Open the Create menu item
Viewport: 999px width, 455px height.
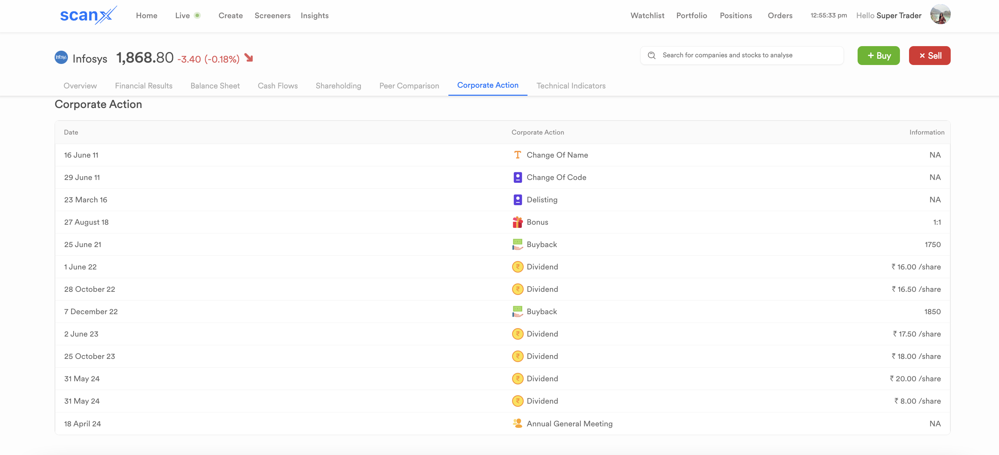click(x=231, y=15)
